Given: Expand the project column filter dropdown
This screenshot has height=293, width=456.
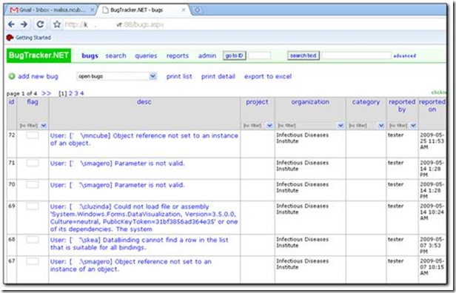Looking at the screenshot, I should (269, 126).
